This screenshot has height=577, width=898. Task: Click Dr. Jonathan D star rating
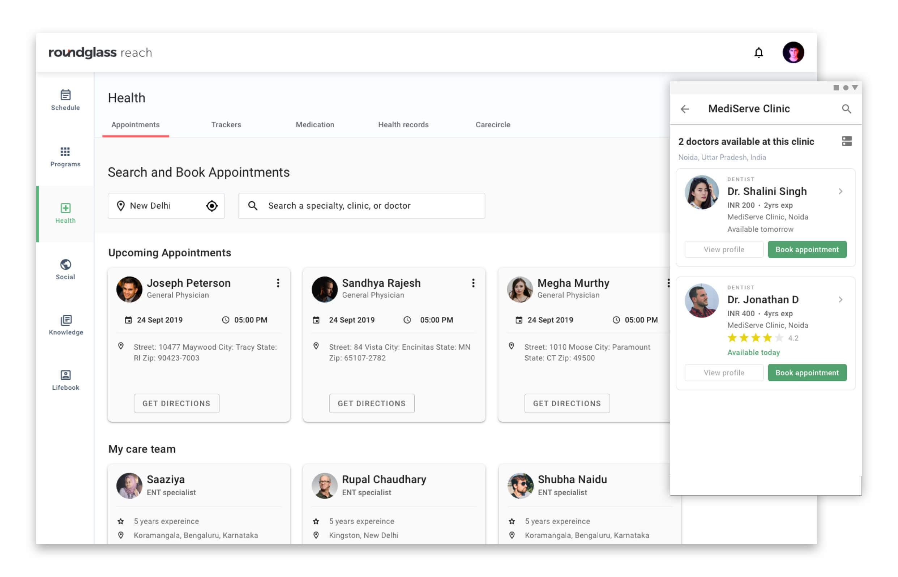coord(755,338)
